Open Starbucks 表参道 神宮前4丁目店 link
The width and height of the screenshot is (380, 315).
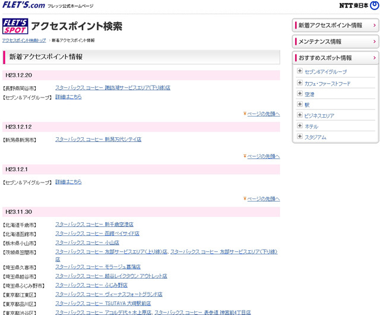pos(202,312)
